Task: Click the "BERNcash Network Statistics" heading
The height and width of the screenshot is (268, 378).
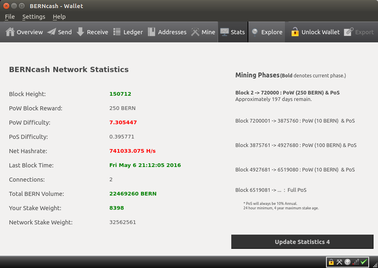Action: click(x=69, y=70)
